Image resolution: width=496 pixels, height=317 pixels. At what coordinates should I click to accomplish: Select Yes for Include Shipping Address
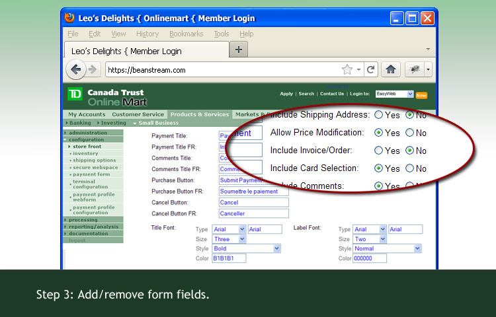click(378, 115)
